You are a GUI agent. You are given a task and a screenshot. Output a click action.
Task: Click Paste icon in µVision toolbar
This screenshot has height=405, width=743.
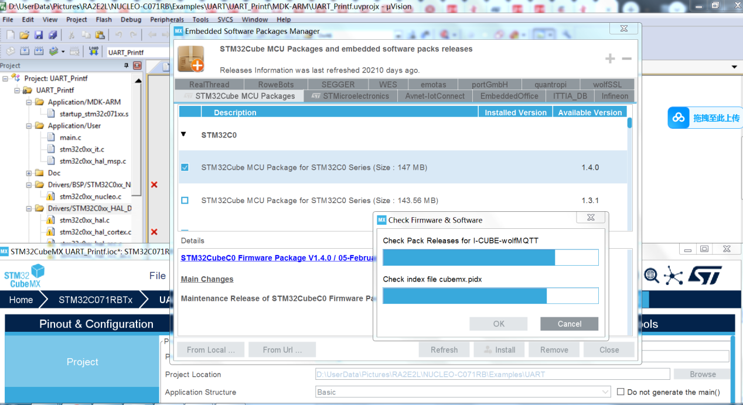[x=99, y=35]
